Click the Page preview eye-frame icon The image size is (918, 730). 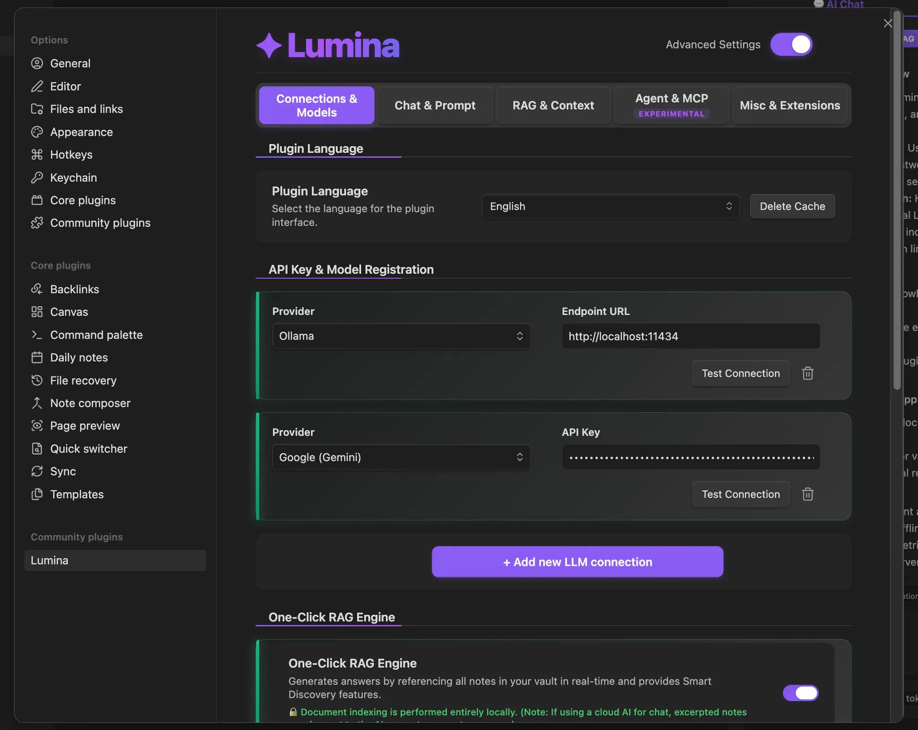(37, 426)
